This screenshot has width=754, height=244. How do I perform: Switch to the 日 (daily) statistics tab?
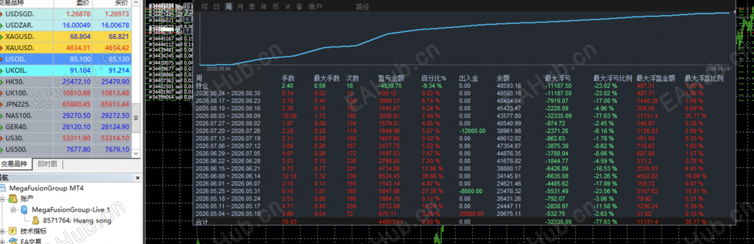[x=216, y=7]
